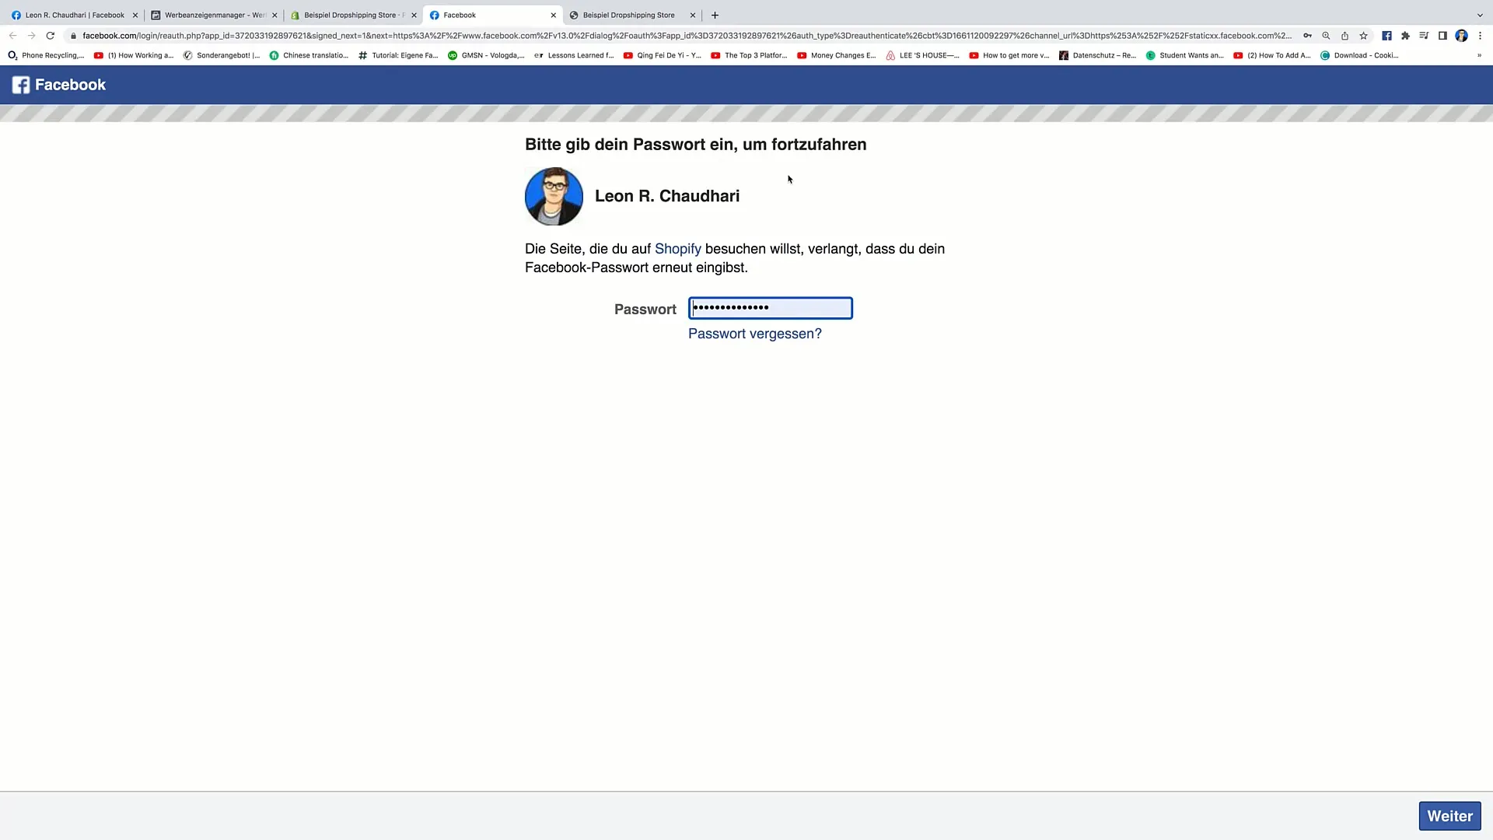Open Datenschutz bookmark
1493x840 pixels.
[x=1098, y=55]
